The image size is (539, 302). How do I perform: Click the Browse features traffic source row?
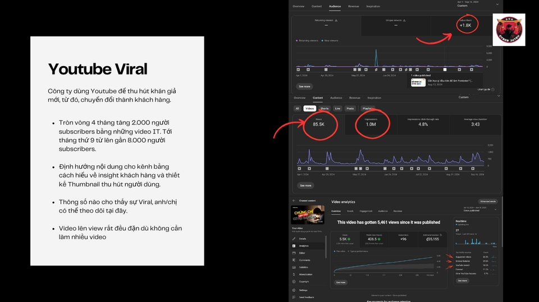point(477,261)
